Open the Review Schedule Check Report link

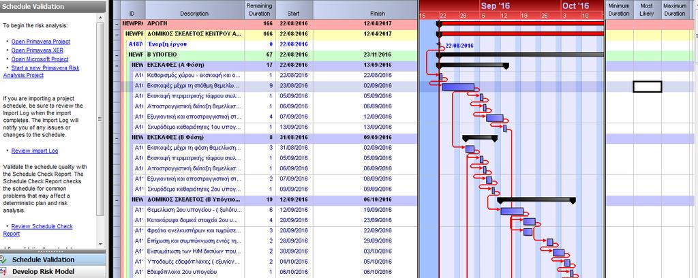coord(38,230)
